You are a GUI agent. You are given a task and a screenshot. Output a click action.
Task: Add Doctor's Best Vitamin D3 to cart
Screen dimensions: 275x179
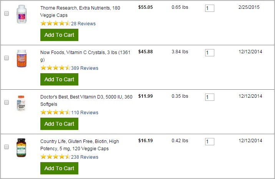coord(59,124)
